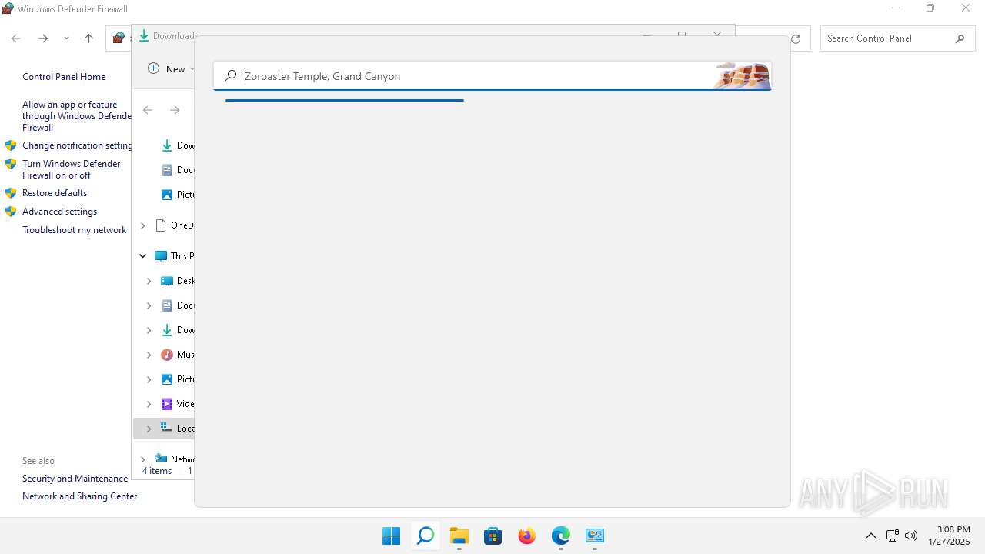Screen dimensions: 985x554
Task: Open Control Panel Home link
Action: [64, 77]
